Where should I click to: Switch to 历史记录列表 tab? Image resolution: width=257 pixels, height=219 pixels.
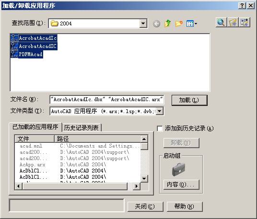pos(82,128)
